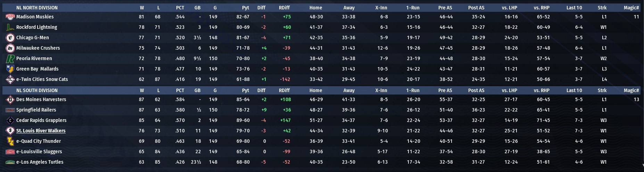Open the Springfield Railers team page
This screenshot has height=172, width=644.
coord(36,110)
